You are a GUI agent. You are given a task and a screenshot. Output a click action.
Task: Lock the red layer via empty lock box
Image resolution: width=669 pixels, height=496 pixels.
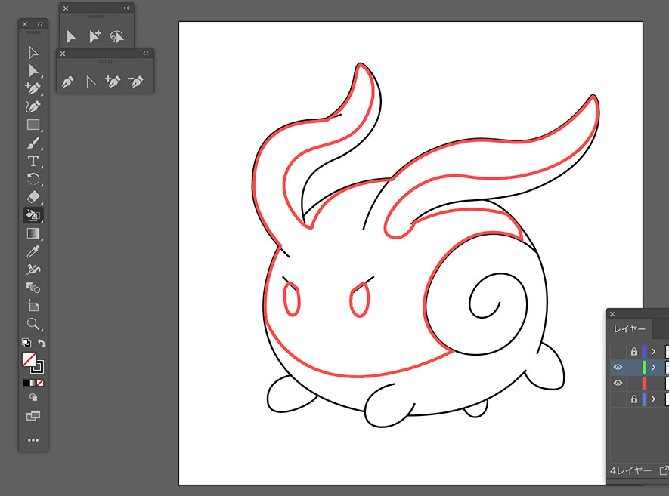[x=634, y=383]
